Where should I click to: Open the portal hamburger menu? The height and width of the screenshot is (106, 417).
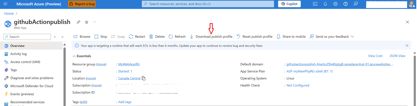click(x=5, y=4)
